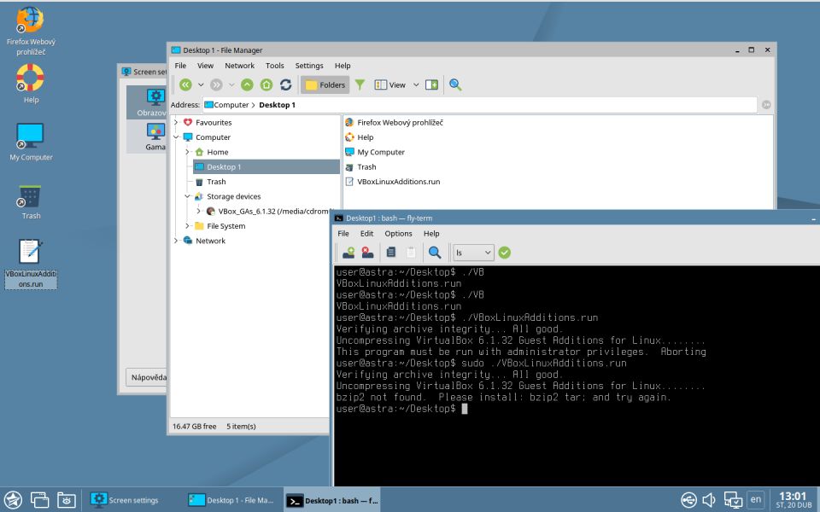Open File menu in File Manager
The width and height of the screenshot is (820, 512).
point(180,66)
